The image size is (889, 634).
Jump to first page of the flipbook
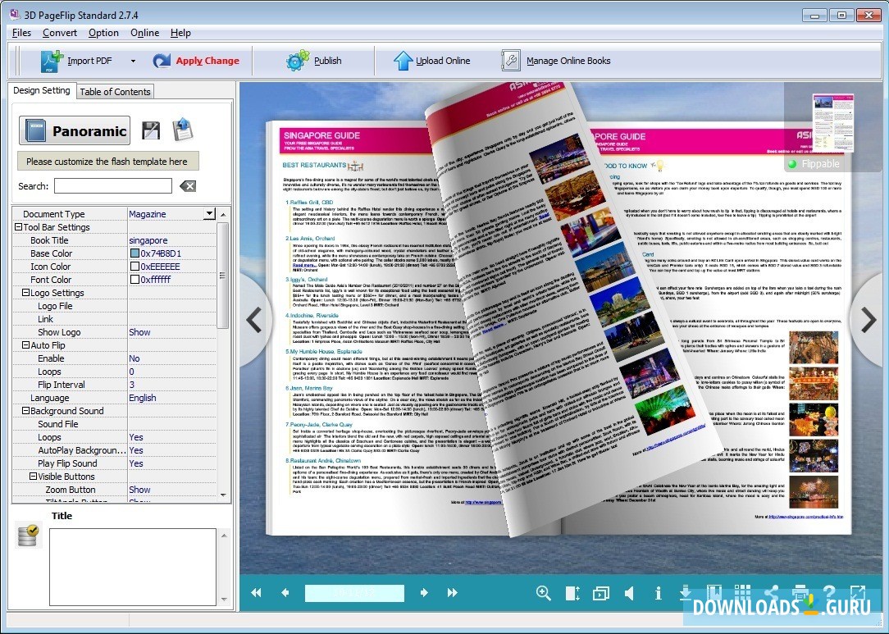coord(256,593)
